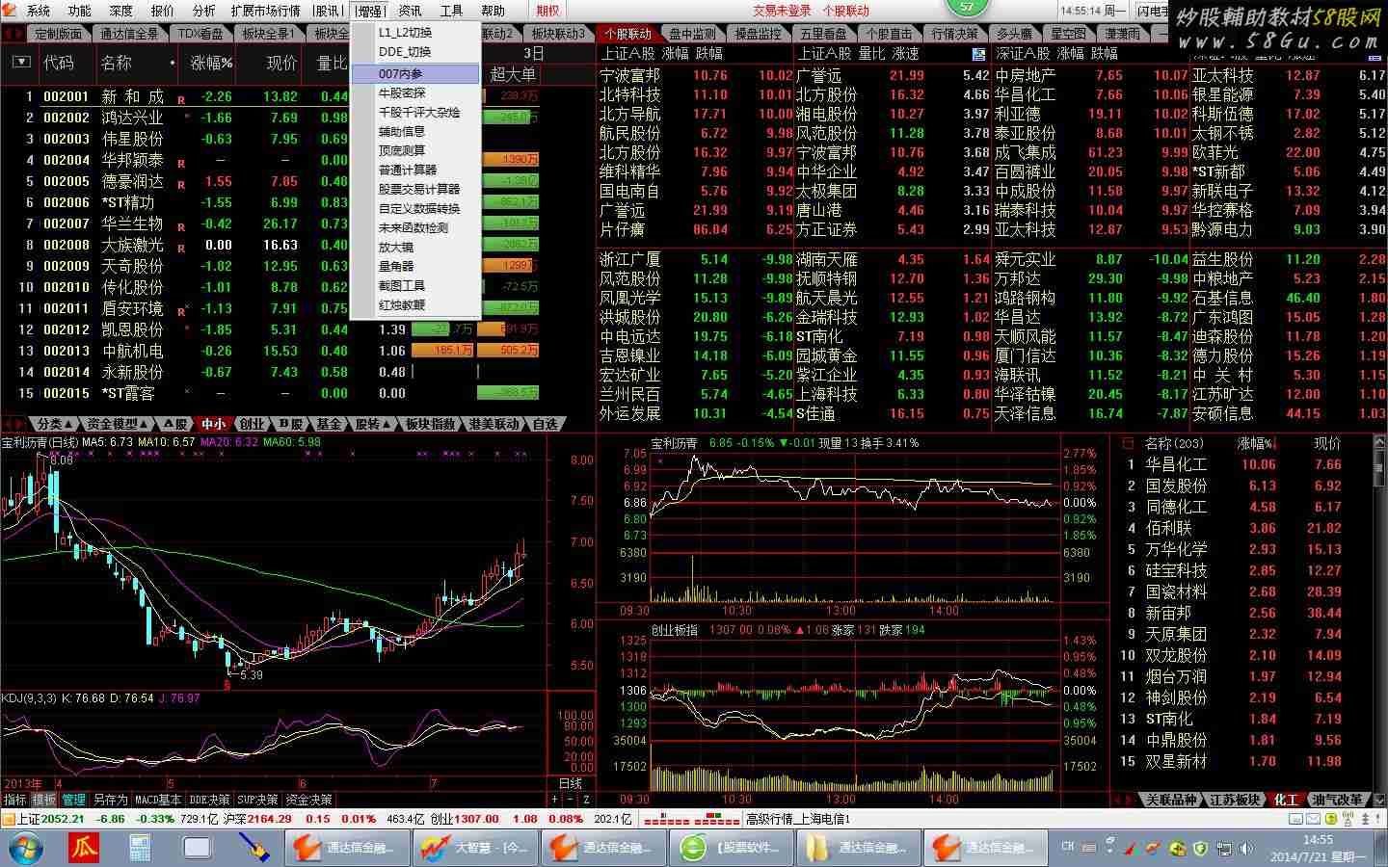The height and width of the screenshot is (867, 1388).
Task: Expand the 资金模型 tab dropdown
Action: [144, 424]
